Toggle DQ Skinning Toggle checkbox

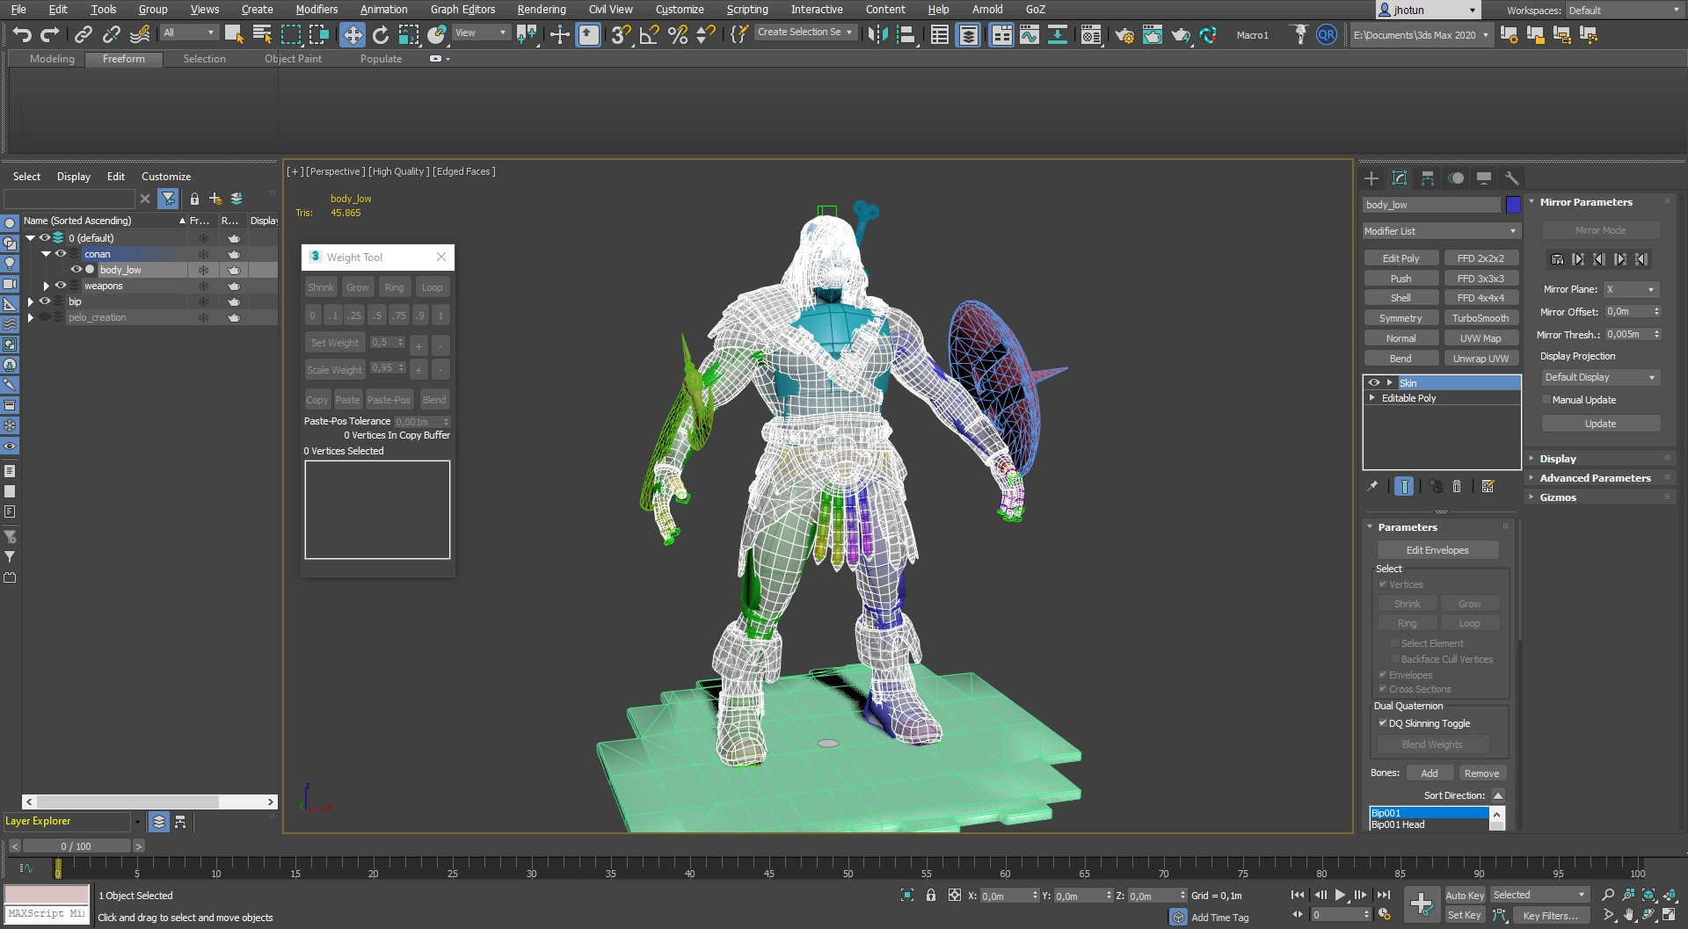pos(1383,723)
